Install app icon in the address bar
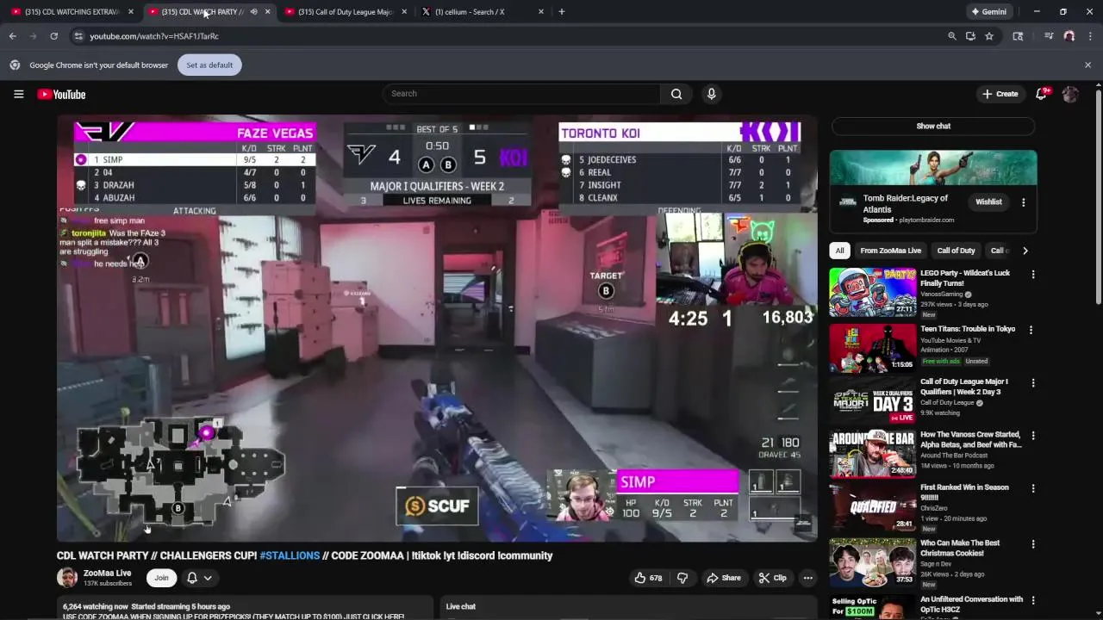The image size is (1103, 620). [x=970, y=36]
